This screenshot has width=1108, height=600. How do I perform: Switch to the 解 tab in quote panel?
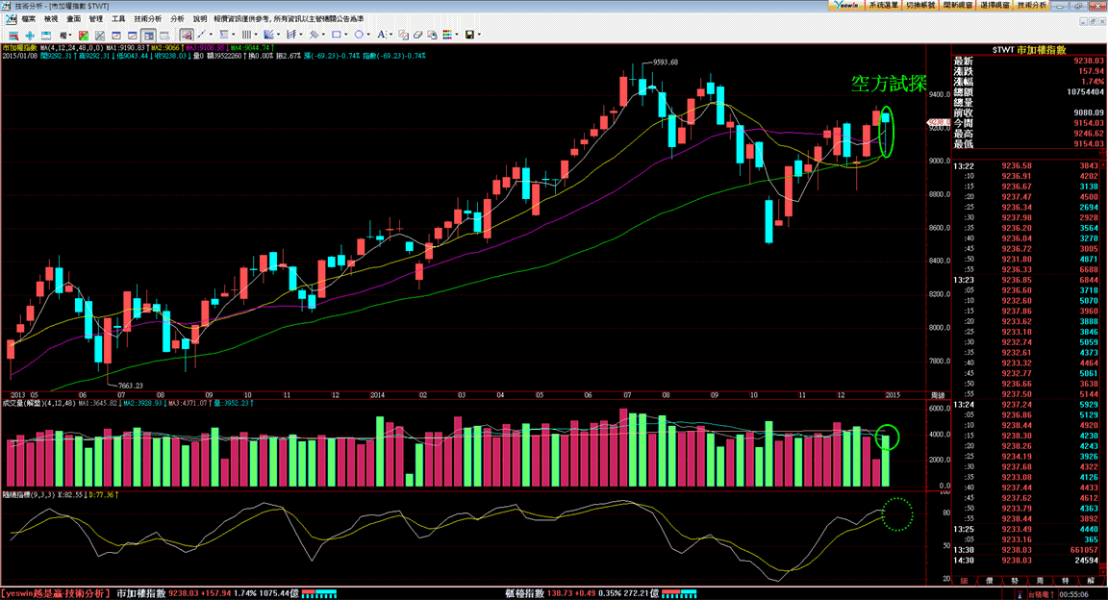[x=1091, y=580]
